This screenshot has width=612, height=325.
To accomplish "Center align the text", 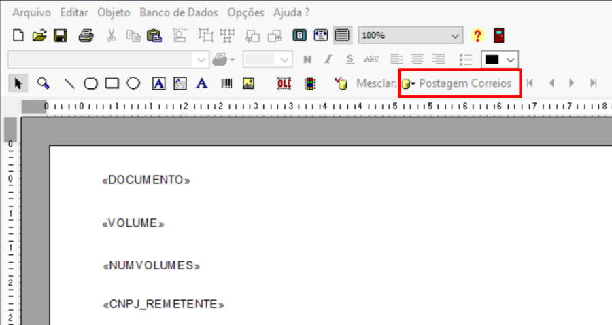I will coord(418,60).
